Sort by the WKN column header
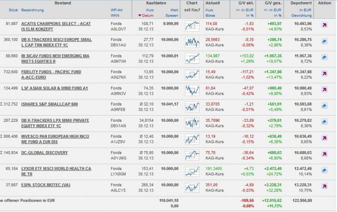The width and height of the screenshot is (337, 212). [115, 15]
